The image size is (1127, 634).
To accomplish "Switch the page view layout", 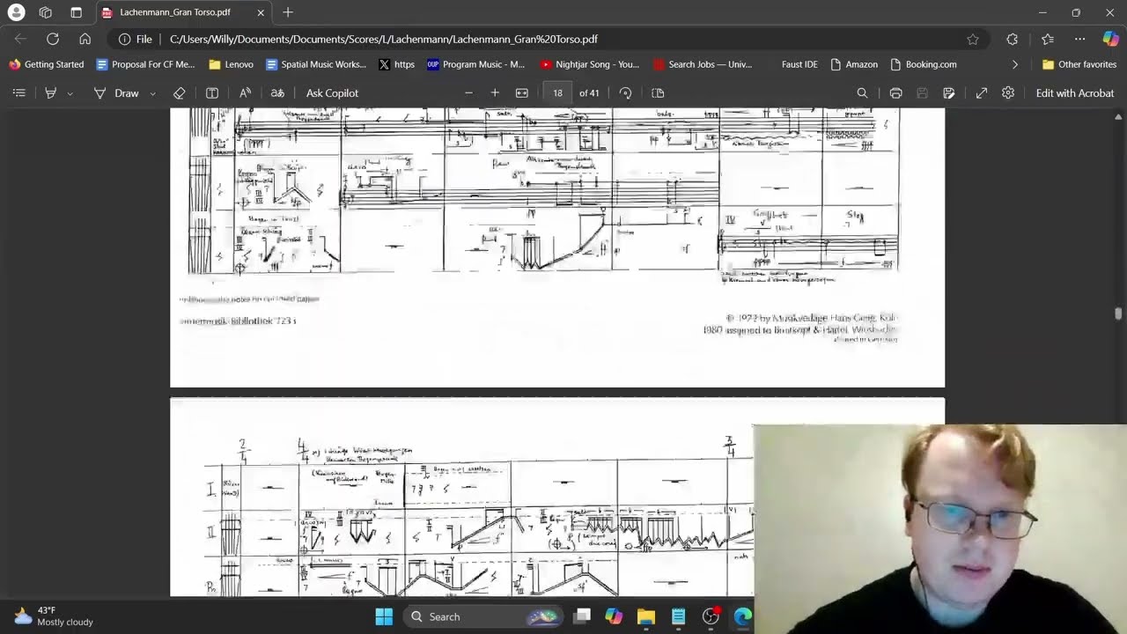I will tap(658, 92).
